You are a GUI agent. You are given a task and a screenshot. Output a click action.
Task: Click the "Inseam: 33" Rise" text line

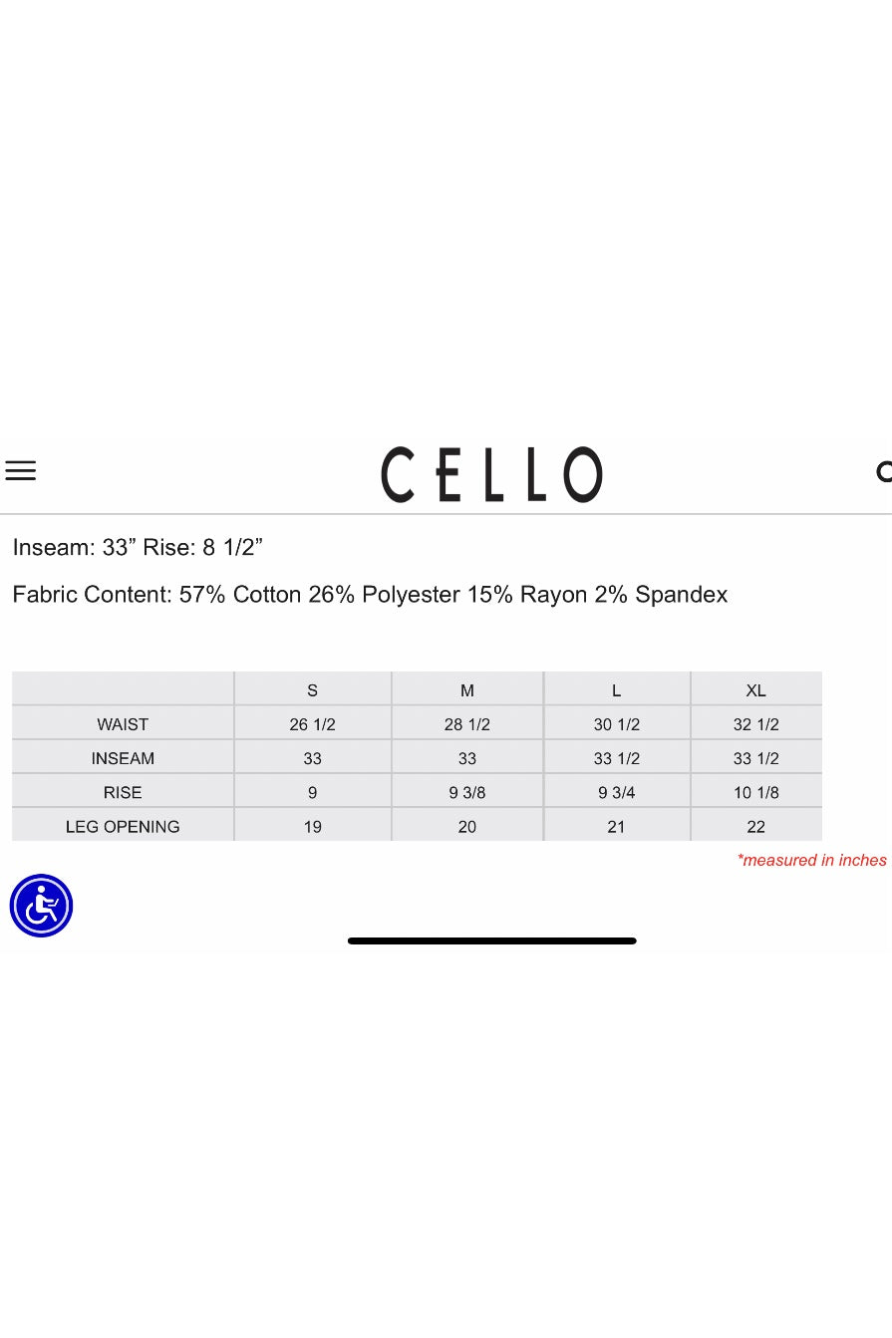(138, 547)
